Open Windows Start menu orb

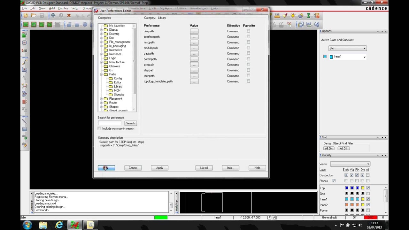tap(27, 225)
